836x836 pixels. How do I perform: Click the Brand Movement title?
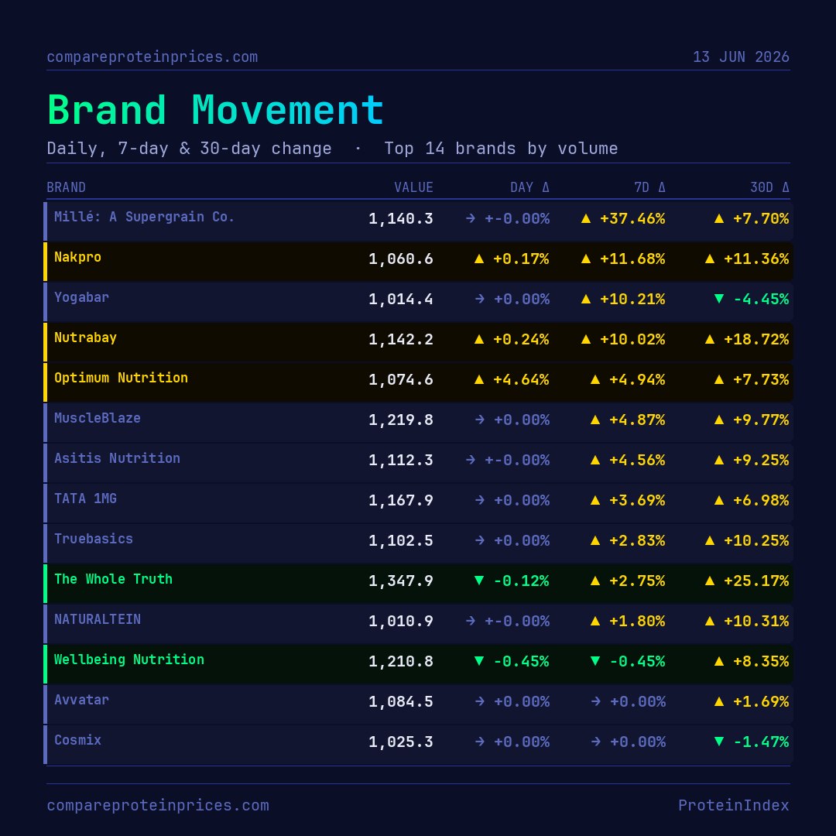(x=215, y=111)
